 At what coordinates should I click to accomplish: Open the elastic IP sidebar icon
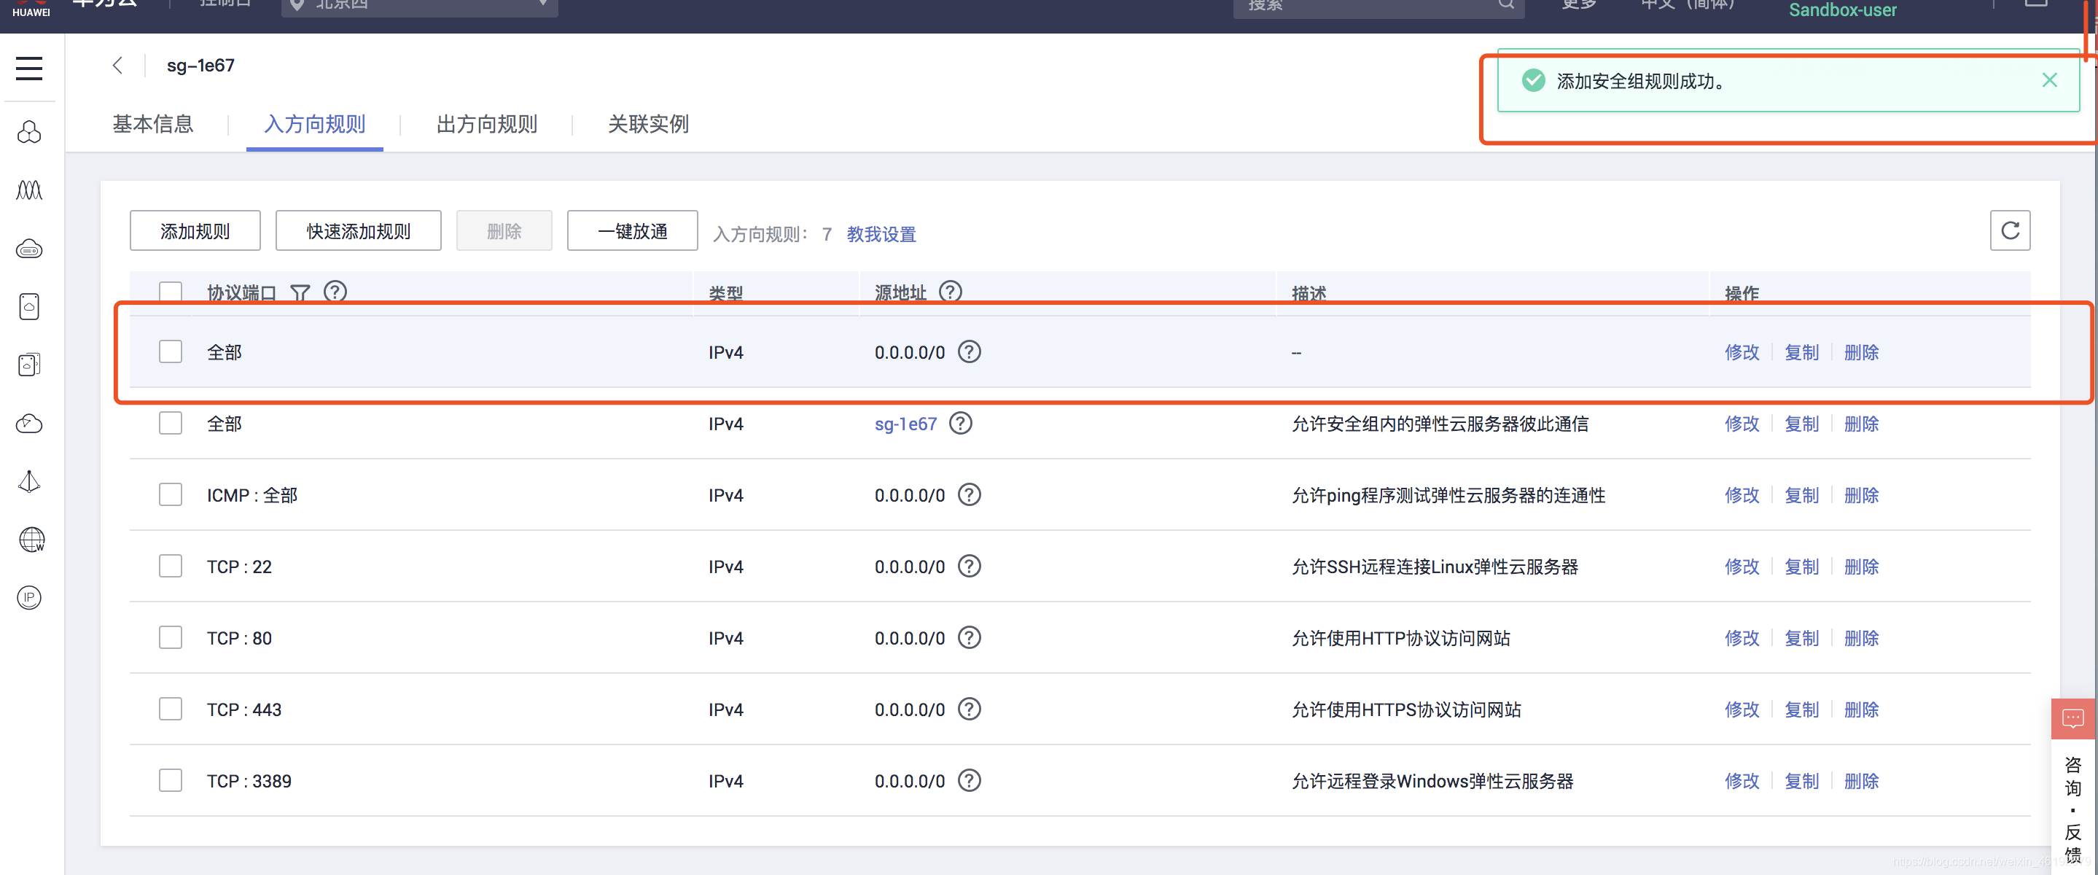click(x=29, y=597)
